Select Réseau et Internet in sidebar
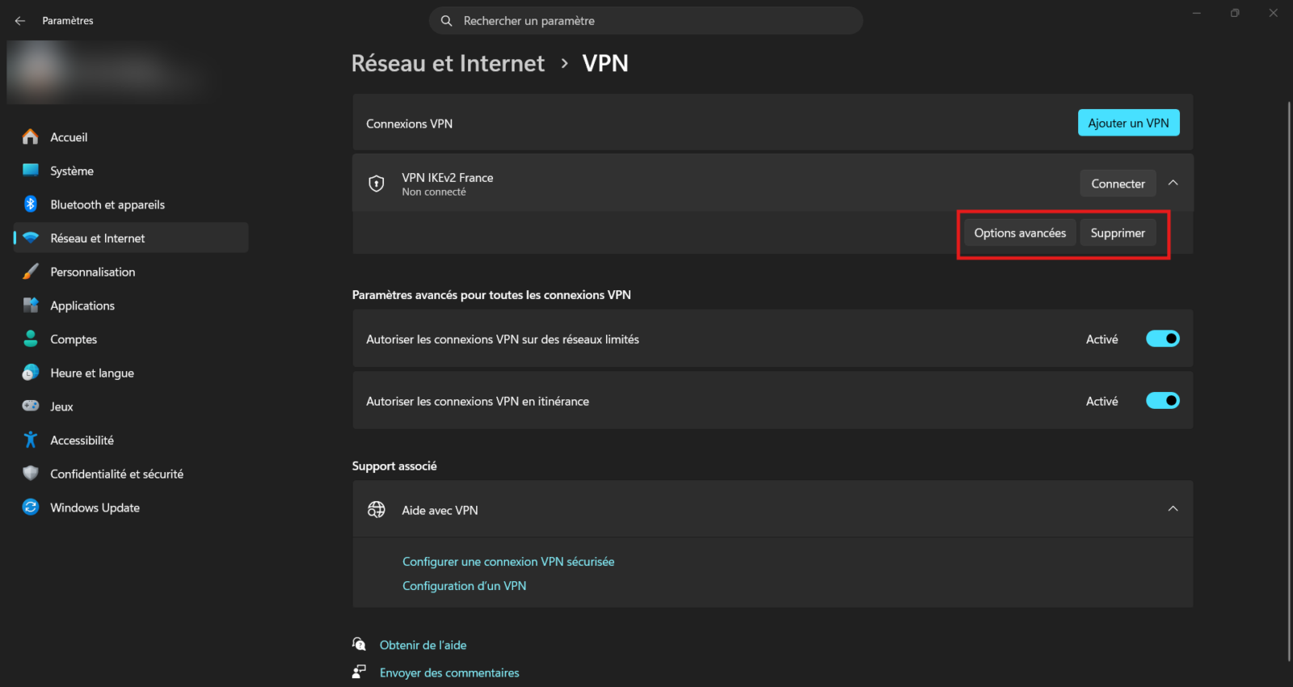Screen dimensions: 1293x687 pos(131,238)
